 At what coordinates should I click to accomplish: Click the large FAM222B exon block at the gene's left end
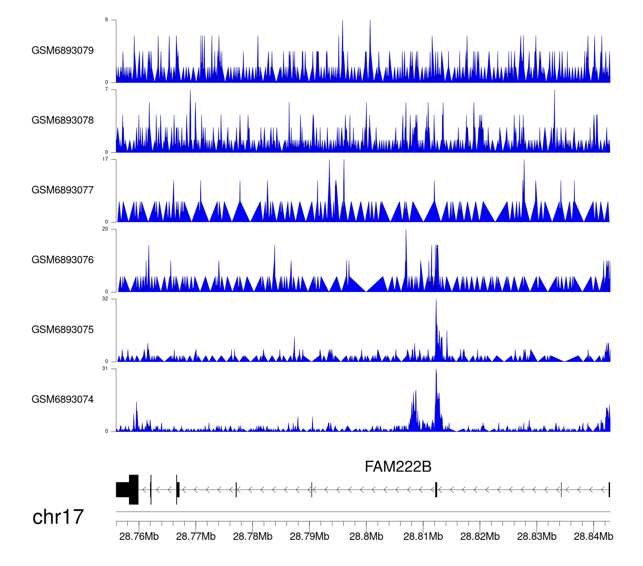128,490
